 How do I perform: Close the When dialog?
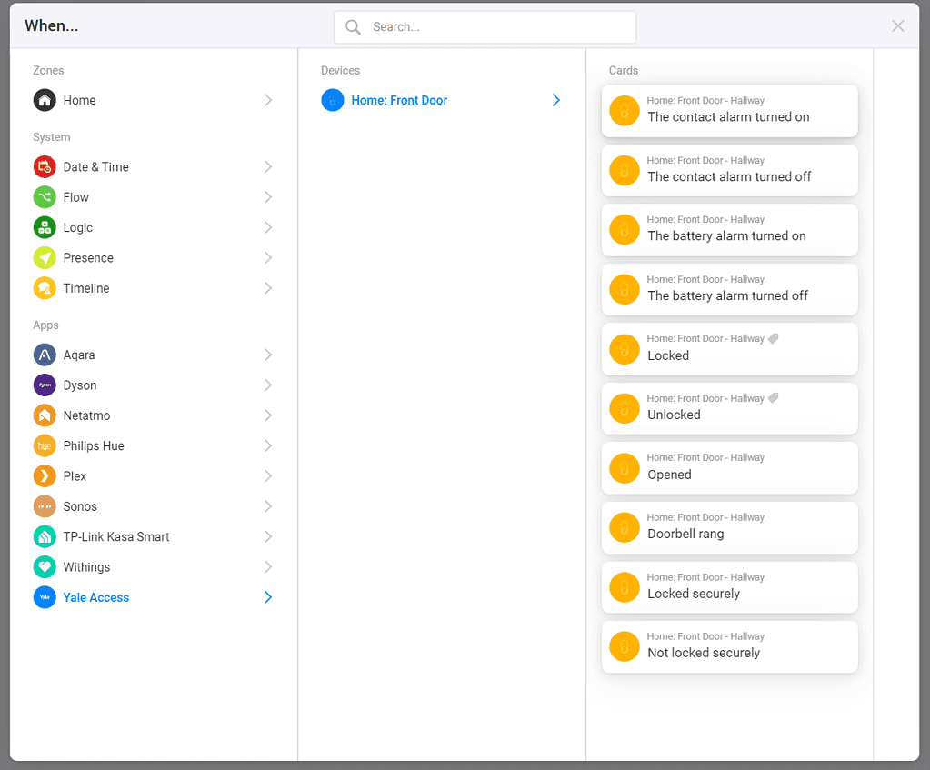(x=898, y=25)
